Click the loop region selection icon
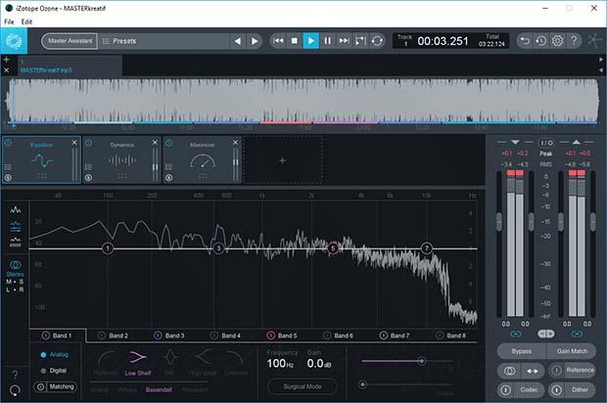Viewport: 607px width, 403px height. [360, 41]
